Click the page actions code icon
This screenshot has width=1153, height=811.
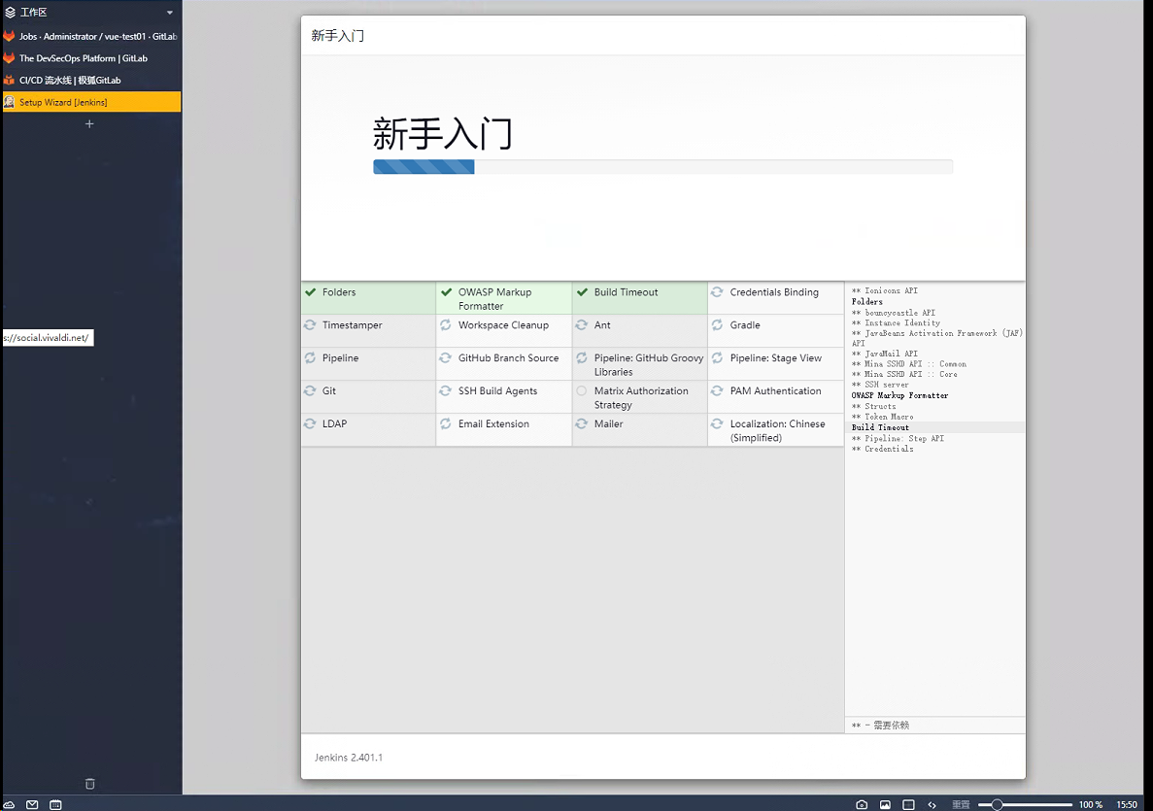[x=932, y=804]
